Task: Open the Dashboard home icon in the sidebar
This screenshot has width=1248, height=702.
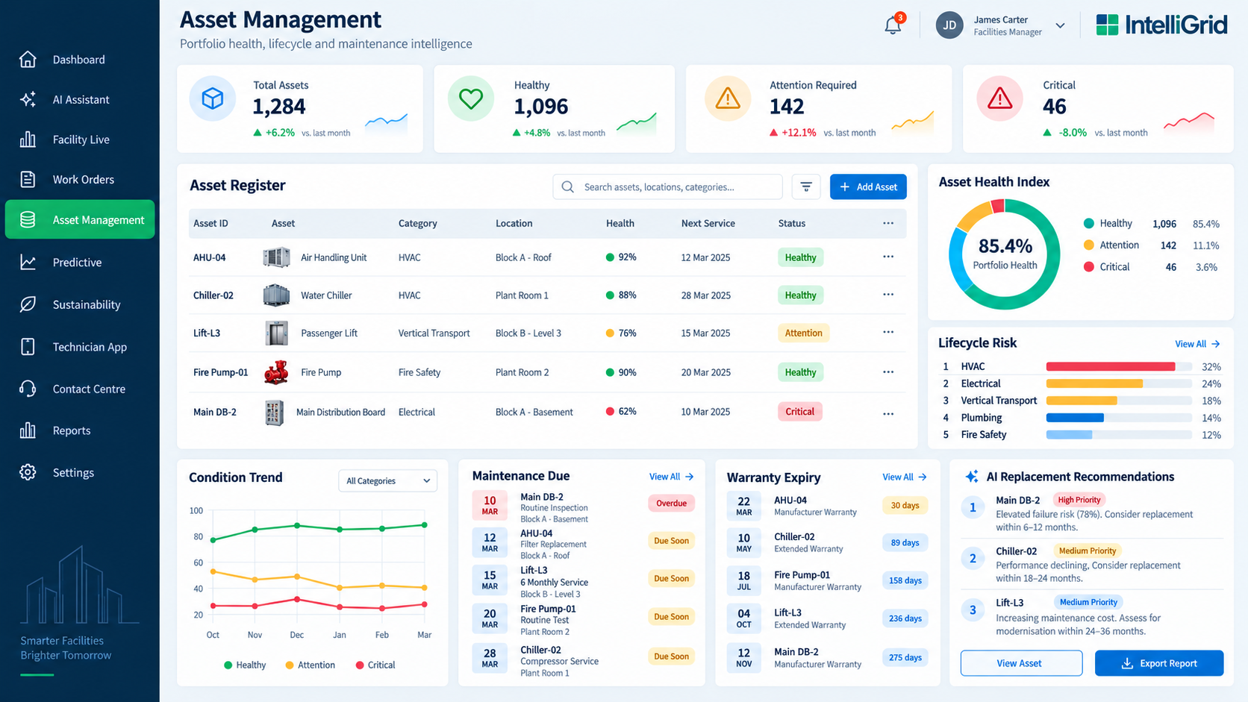Action: (x=28, y=60)
